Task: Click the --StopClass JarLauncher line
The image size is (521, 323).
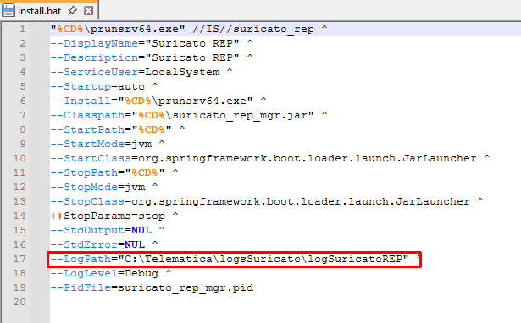Action: [267, 201]
